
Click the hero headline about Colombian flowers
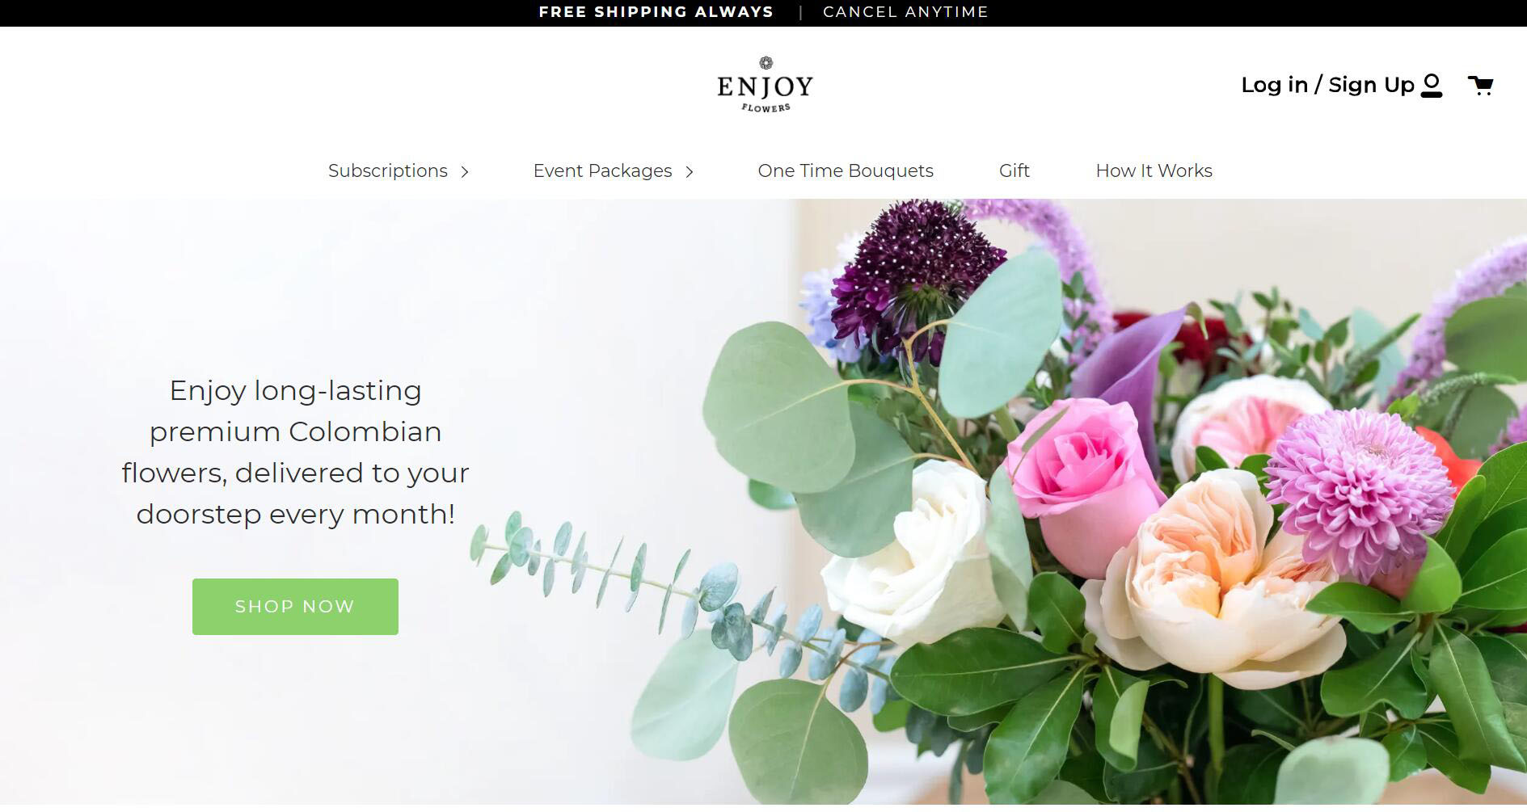tap(295, 452)
